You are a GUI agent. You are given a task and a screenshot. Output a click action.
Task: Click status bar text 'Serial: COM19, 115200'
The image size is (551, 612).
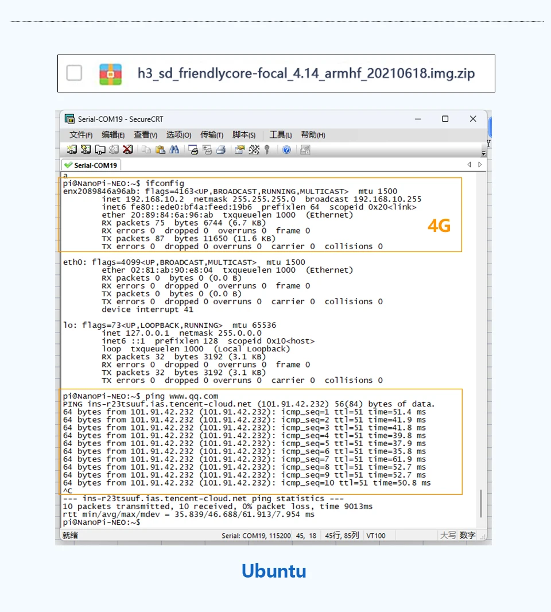(256, 536)
